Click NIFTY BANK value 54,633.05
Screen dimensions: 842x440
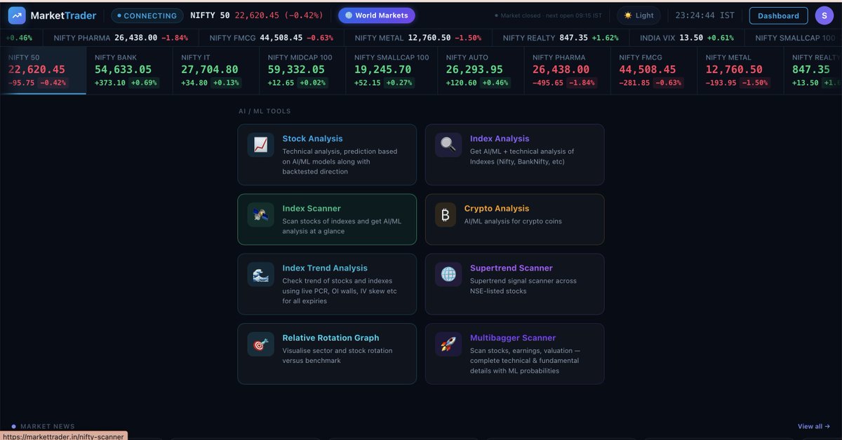pos(123,69)
